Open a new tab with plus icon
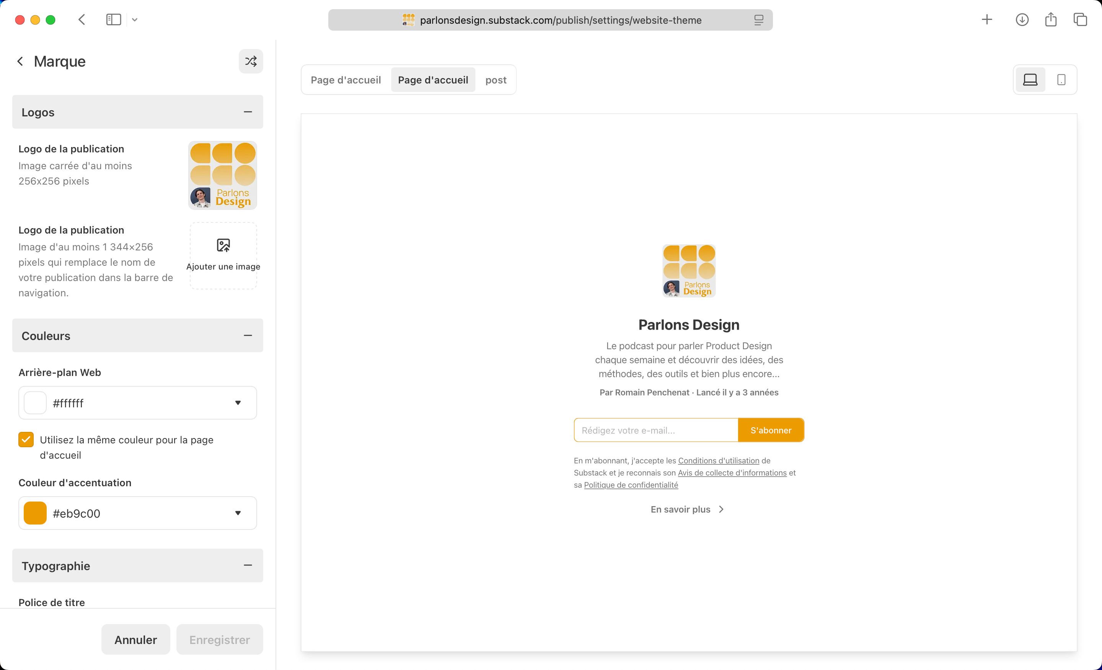1102x670 pixels. click(x=986, y=20)
